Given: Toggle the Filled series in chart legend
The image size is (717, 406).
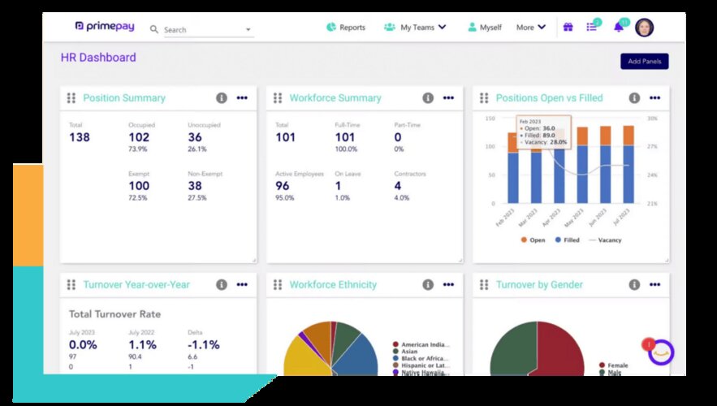Looking at the screenshot, I should click(568, 240).
